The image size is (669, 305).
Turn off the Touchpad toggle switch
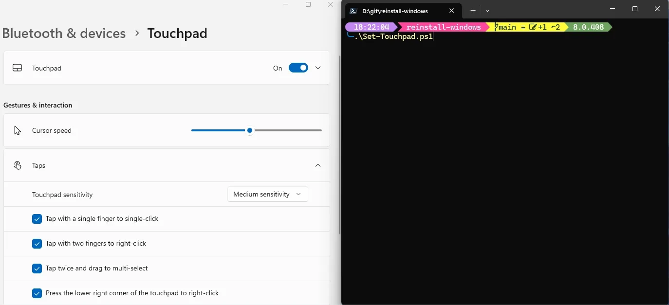tap(298, 68)
